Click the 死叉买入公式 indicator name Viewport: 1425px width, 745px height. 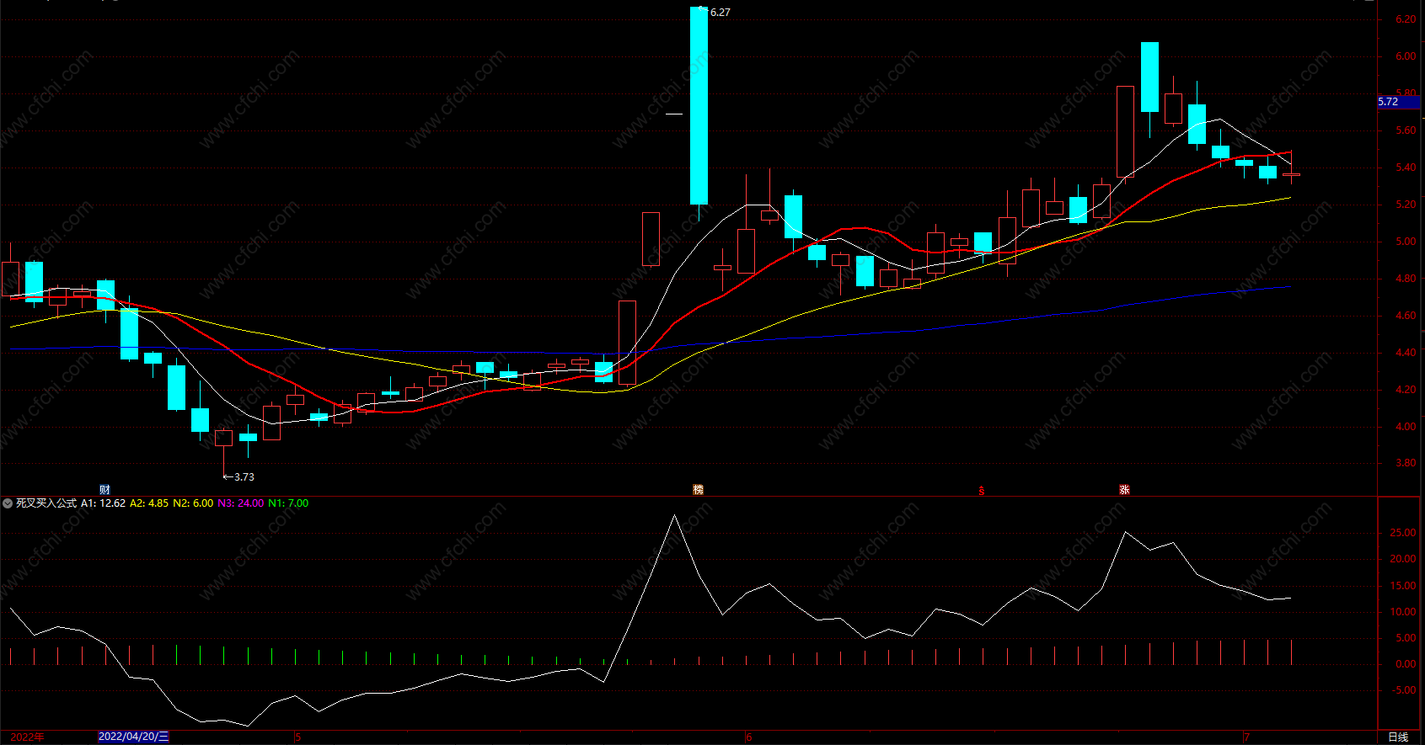pos(46,503)
